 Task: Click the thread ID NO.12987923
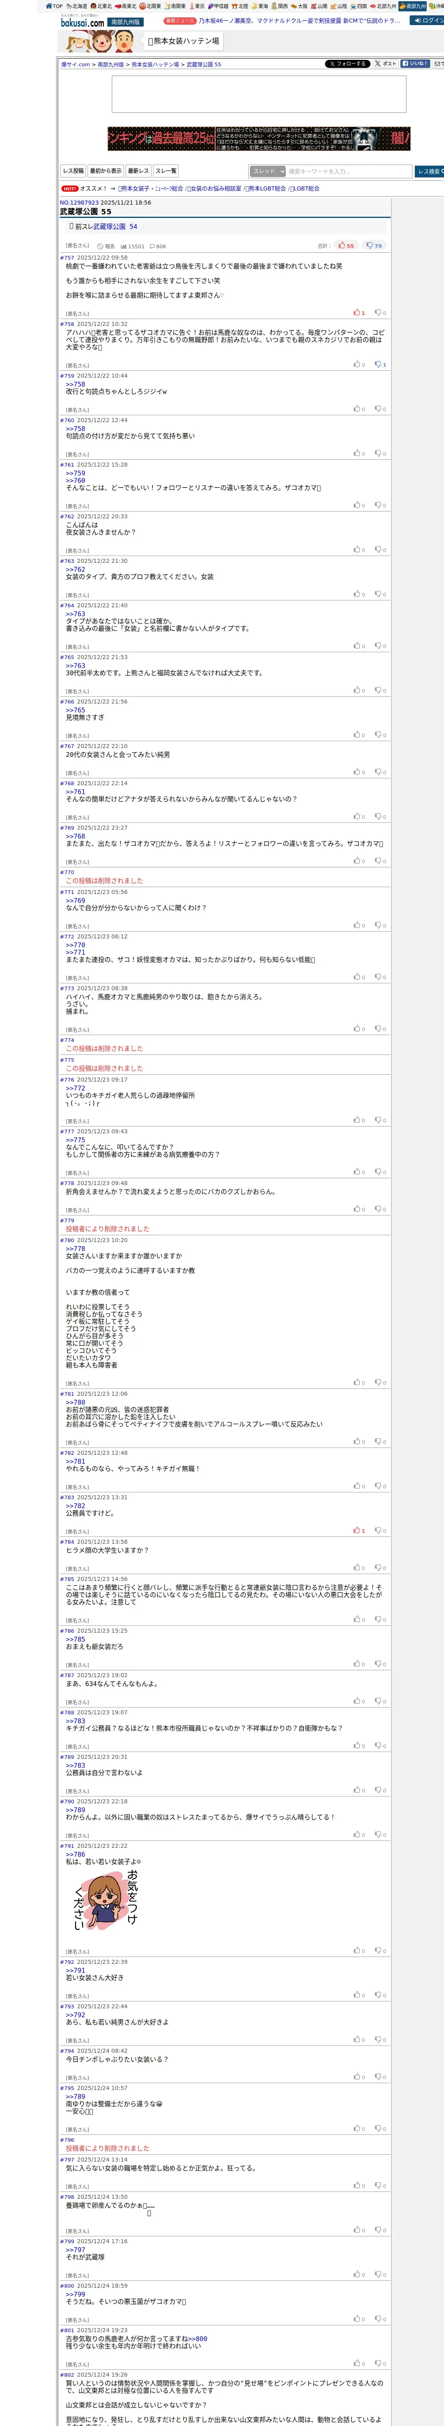pyautogui.click(x=79, y=203)
